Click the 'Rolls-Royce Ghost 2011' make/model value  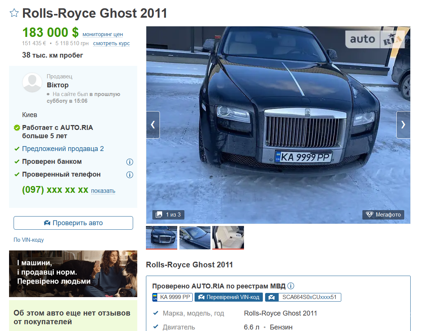pyautogui.click(x=280, y=313)
